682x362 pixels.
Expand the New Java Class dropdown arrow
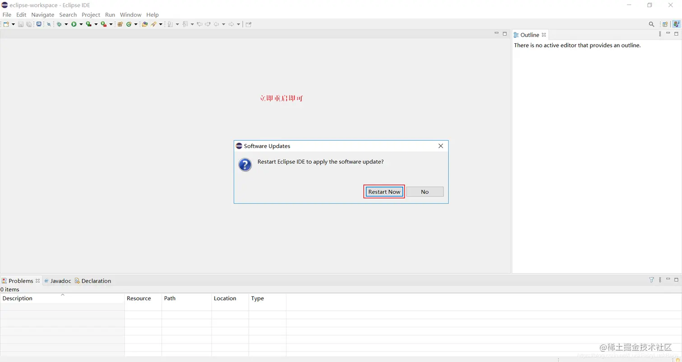pos(136,24)
